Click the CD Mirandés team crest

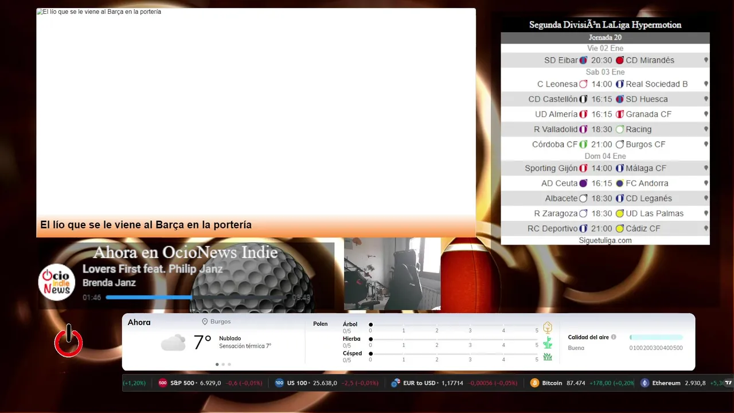pos(620,60)
